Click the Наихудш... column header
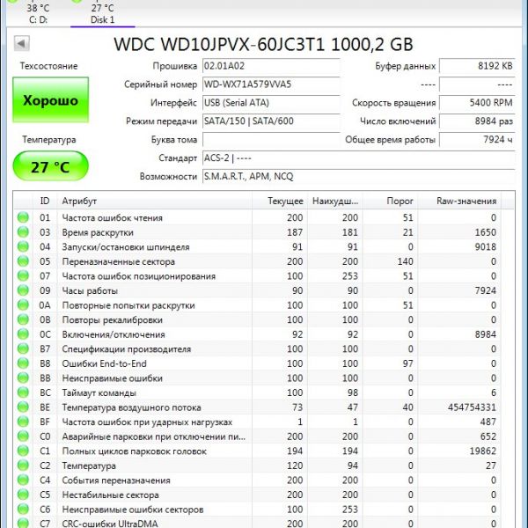528x528 pixels. [x=334, y=201]
